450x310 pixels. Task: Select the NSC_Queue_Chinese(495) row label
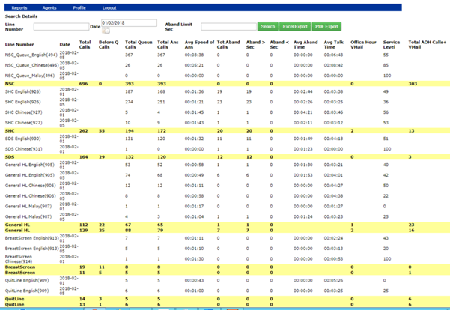coord(31,65)
